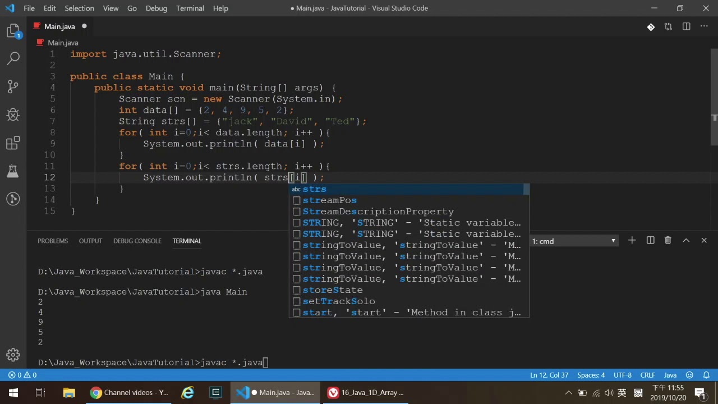Click 'UTF-8' encoding in status bar
718x404 pixels.
click(x=623, y=375)
